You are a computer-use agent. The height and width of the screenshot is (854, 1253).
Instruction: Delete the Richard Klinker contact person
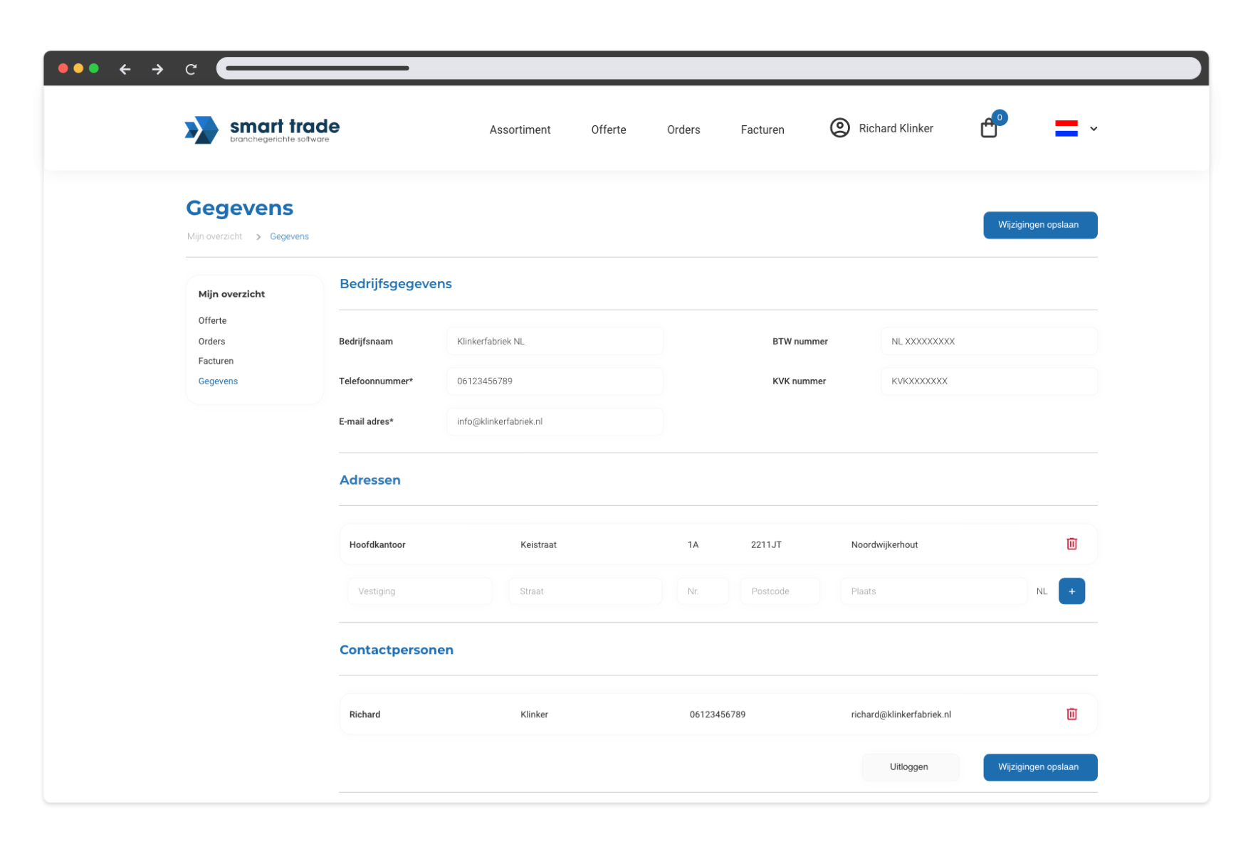(1071, 714)
